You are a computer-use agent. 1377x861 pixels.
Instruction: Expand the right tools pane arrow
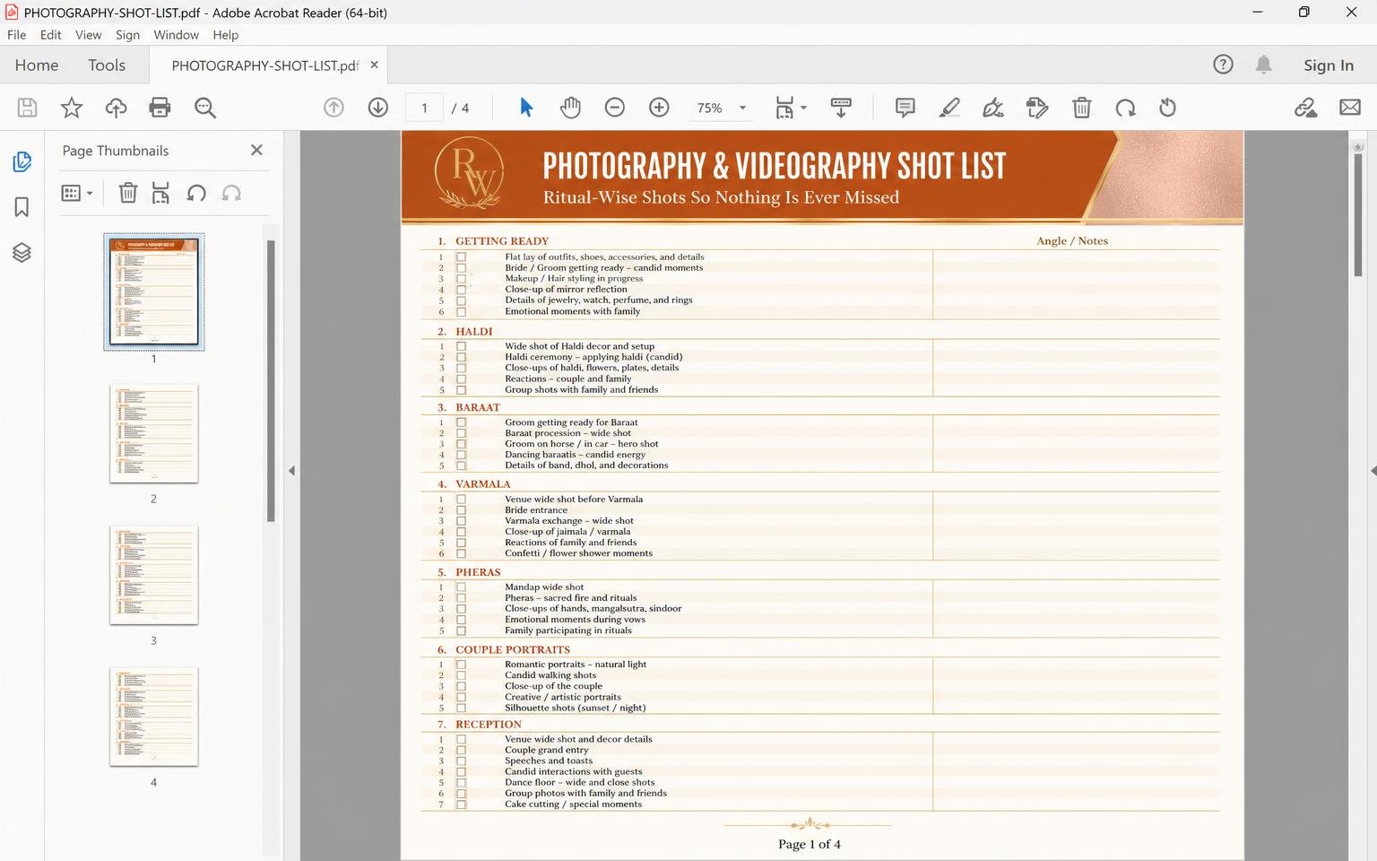click(x=1373, y=471)
